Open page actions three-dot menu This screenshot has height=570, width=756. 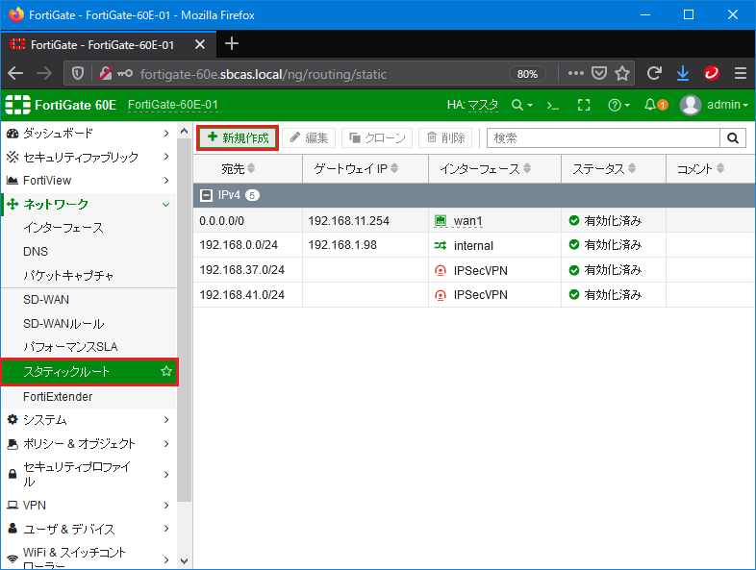(x=576, y=74)
